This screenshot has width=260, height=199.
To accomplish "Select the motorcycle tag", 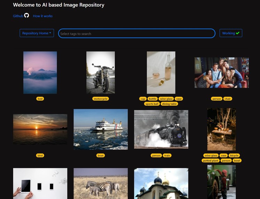I will click(101, 99).
